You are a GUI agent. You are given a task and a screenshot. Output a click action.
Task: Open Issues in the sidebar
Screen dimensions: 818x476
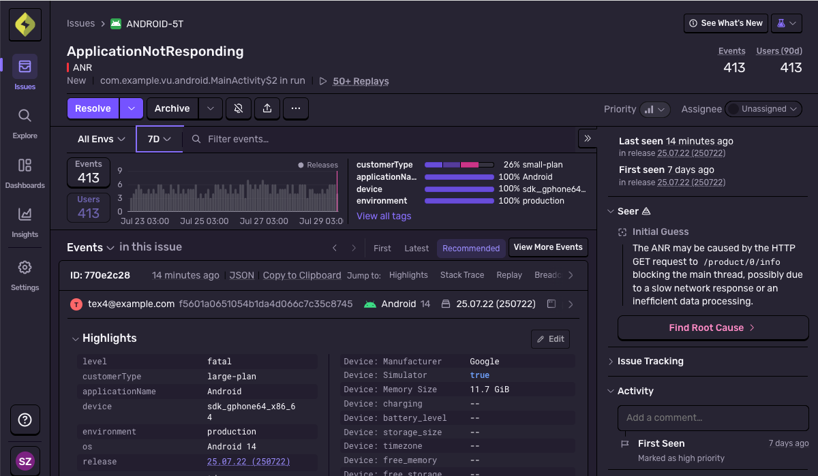tap(25, 67)
